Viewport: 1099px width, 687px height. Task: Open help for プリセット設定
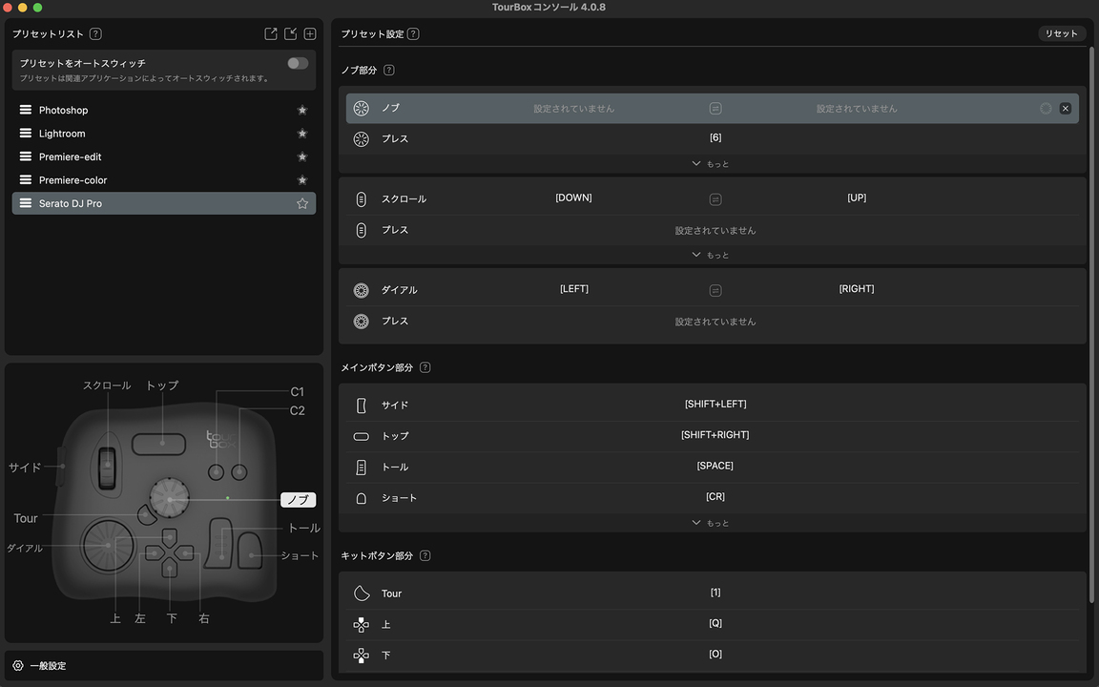coord(413,33)
